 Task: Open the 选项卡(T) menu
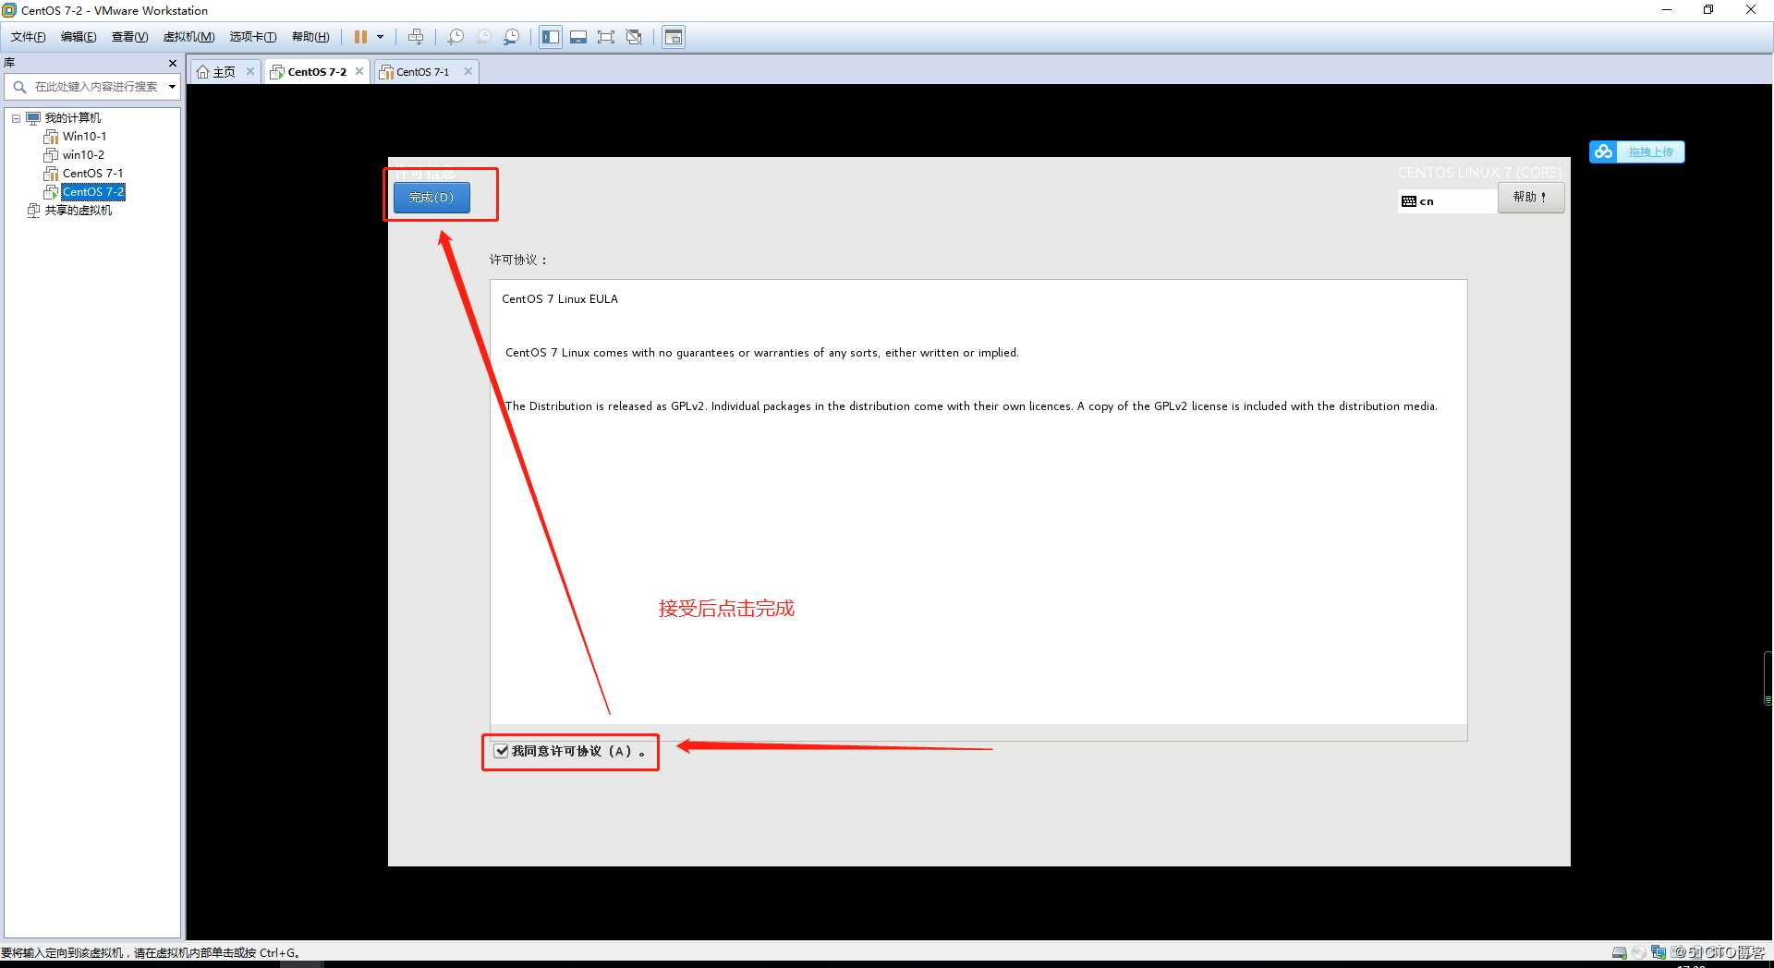(x=253, y=37)
